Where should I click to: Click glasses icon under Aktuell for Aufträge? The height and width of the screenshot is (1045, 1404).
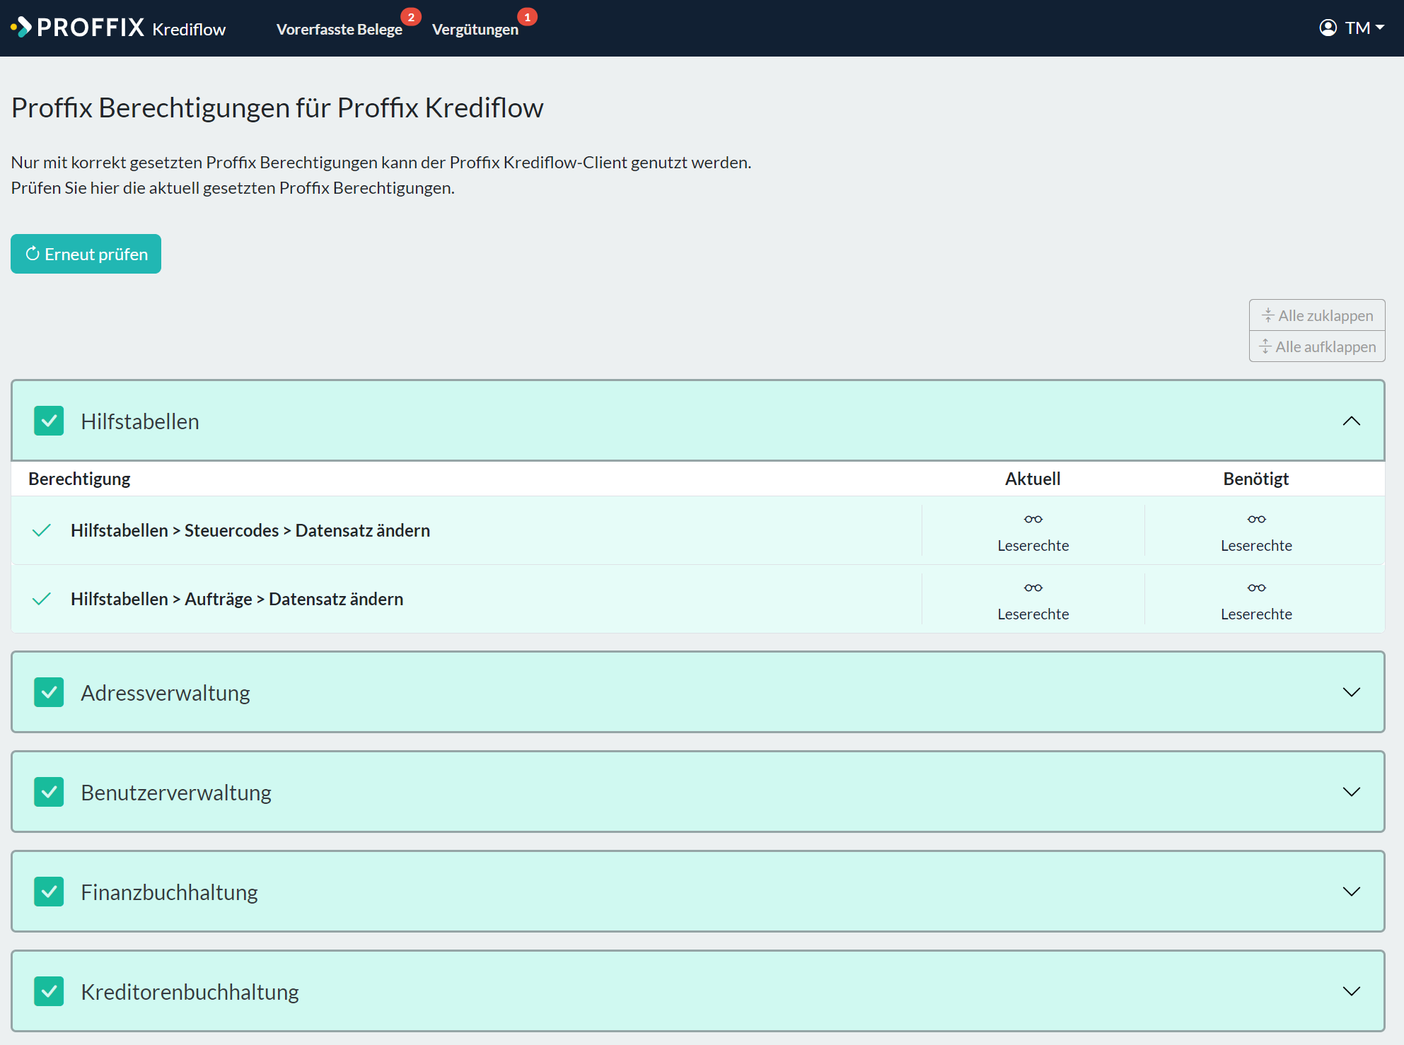1033,588
